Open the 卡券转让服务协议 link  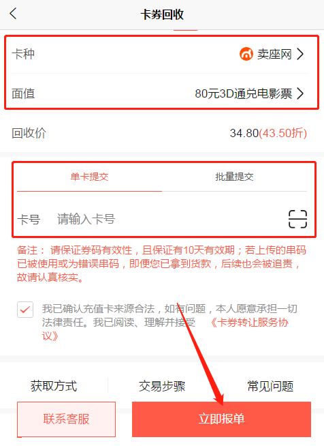pyautogui.click(x=250, y=323)
